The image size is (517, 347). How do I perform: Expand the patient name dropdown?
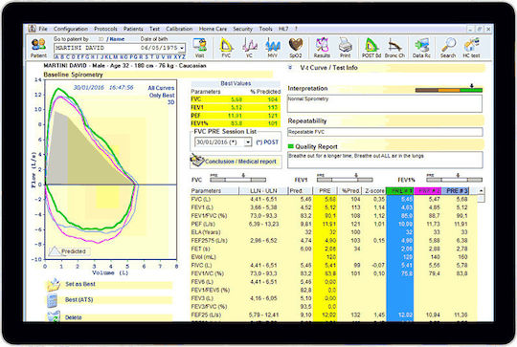tap(182, 48)
